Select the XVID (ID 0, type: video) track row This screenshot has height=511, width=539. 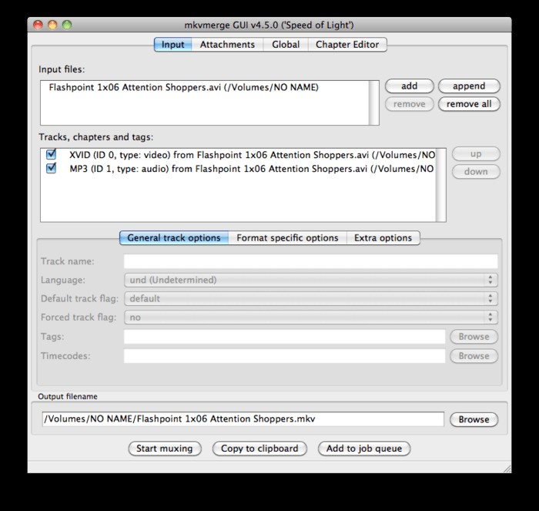(x=238, y=155)
